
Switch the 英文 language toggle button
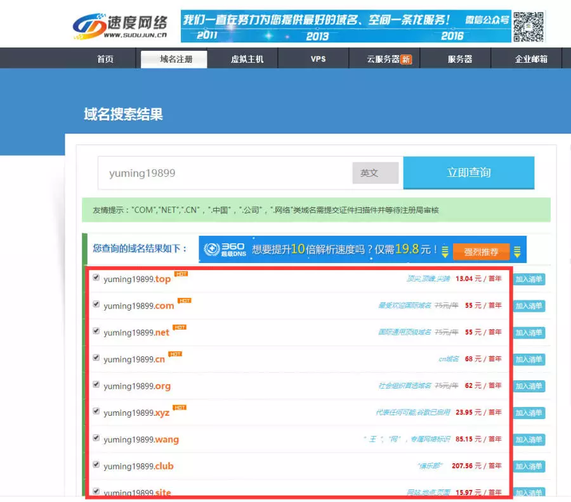pos(376,173)
